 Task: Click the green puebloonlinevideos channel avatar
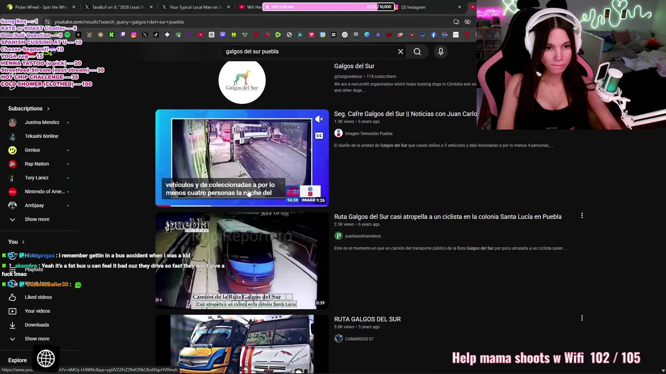(338, 236)
